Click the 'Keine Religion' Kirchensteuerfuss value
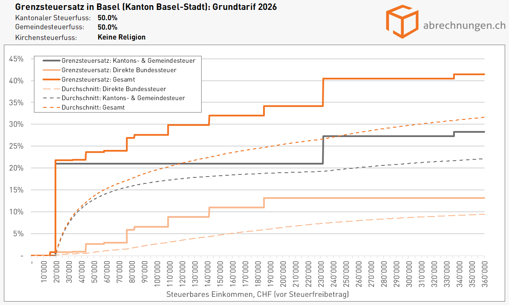The width and height of the screenshot is (509, 305). click(x=121, y=37)
